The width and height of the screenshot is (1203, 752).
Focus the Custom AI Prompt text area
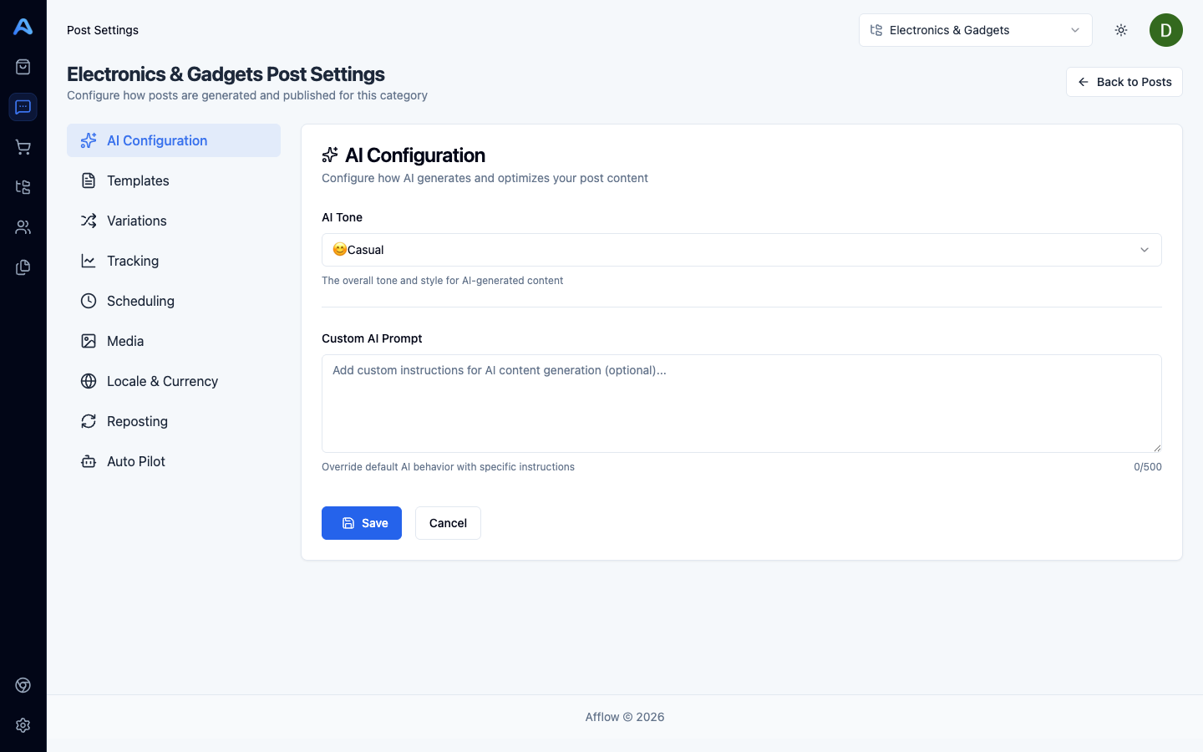pos(741,404)
